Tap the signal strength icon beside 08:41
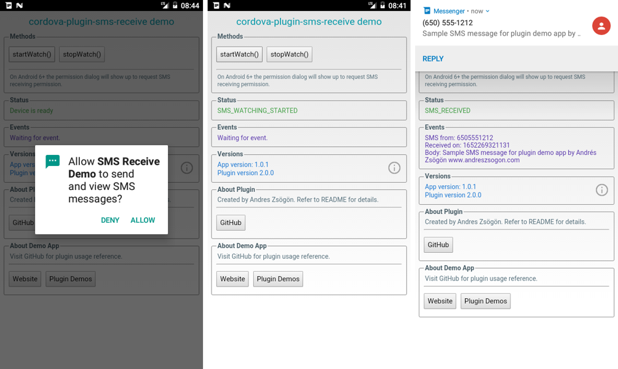Screen dimensions: 618x369 pyautogui.click(x=371, y=5)
